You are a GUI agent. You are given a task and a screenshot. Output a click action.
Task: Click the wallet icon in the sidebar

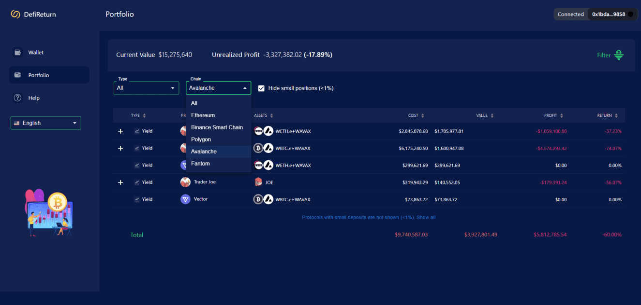tap(18, 52)
